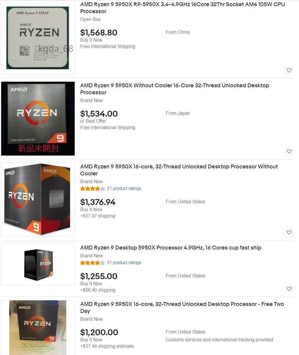This screenshot has width=299, height=355.
Task: Click the angled Ryzen 9 retail box image
Action: point(38,199)
